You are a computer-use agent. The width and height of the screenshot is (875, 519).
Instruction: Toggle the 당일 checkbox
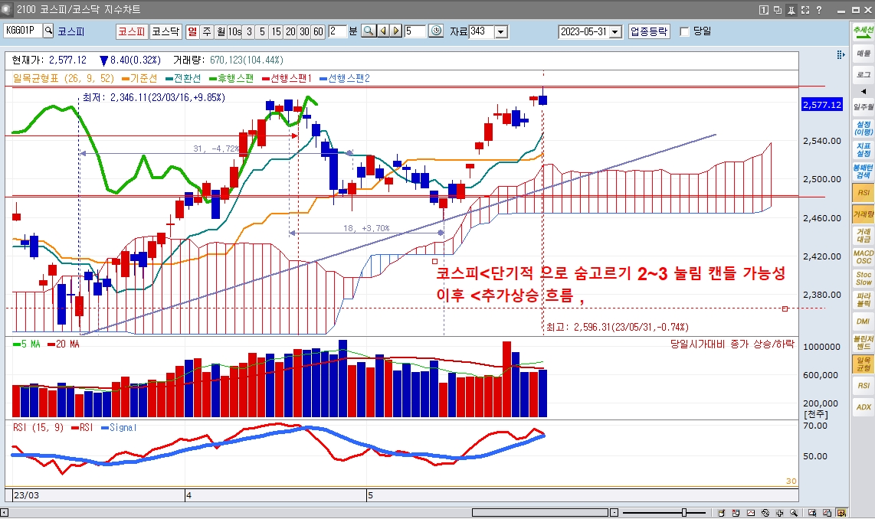click(684, 31)
